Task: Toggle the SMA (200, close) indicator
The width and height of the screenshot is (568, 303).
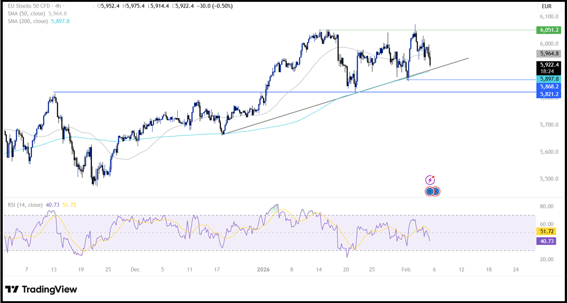Action: [x=28, y=20]
